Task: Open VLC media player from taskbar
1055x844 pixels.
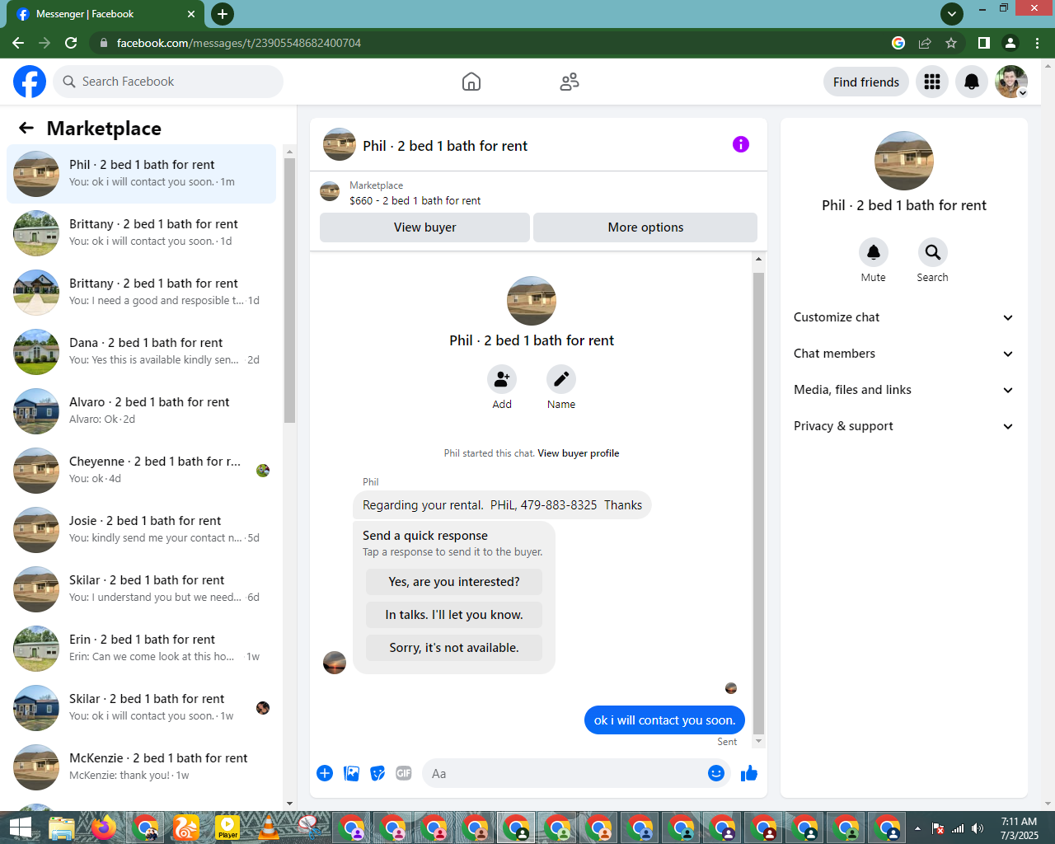Action: coord(269,828)
